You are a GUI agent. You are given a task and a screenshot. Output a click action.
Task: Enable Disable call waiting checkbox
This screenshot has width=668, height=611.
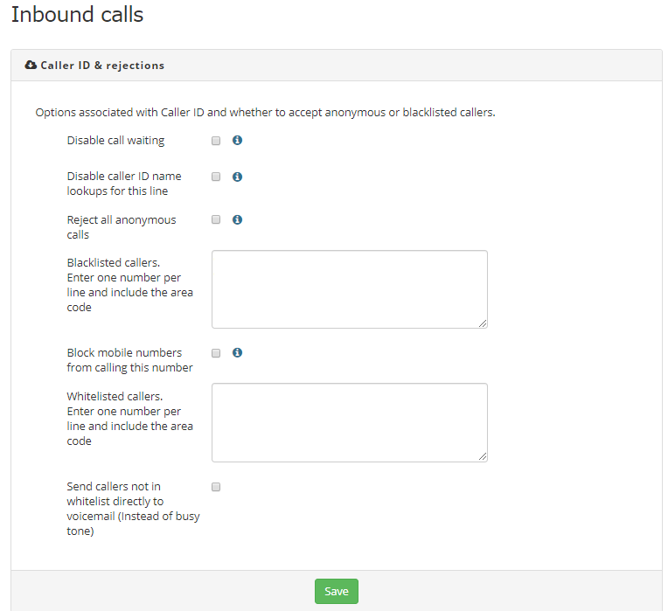216,141
